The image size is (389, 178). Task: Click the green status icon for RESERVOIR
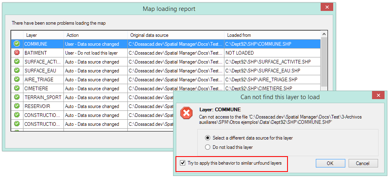[17, 106]
